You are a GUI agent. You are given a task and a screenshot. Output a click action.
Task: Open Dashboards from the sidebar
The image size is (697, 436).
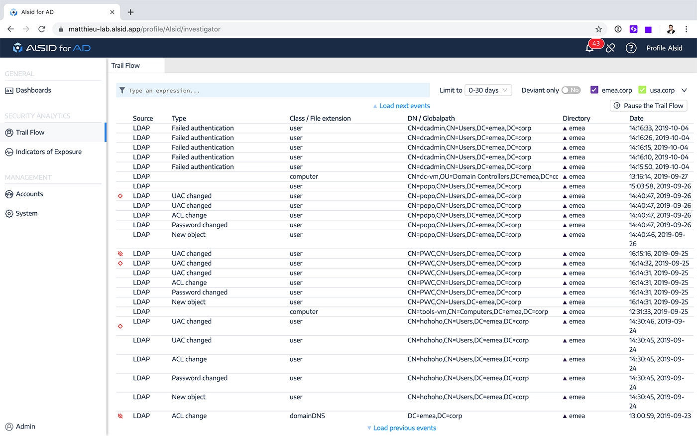[x=33, y=90]
